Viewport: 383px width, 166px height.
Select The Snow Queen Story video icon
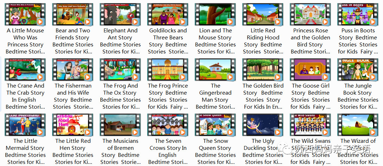215,125
